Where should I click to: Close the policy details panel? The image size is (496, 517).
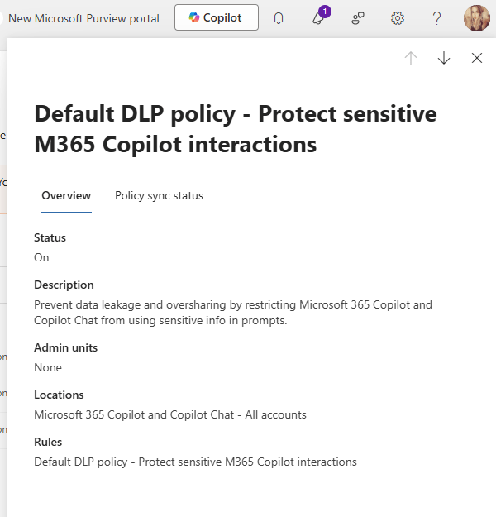point(477,58)
